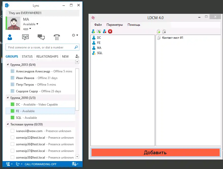
Task: Open audio device dropdown arrow in status bar
Action: point(12,164)
